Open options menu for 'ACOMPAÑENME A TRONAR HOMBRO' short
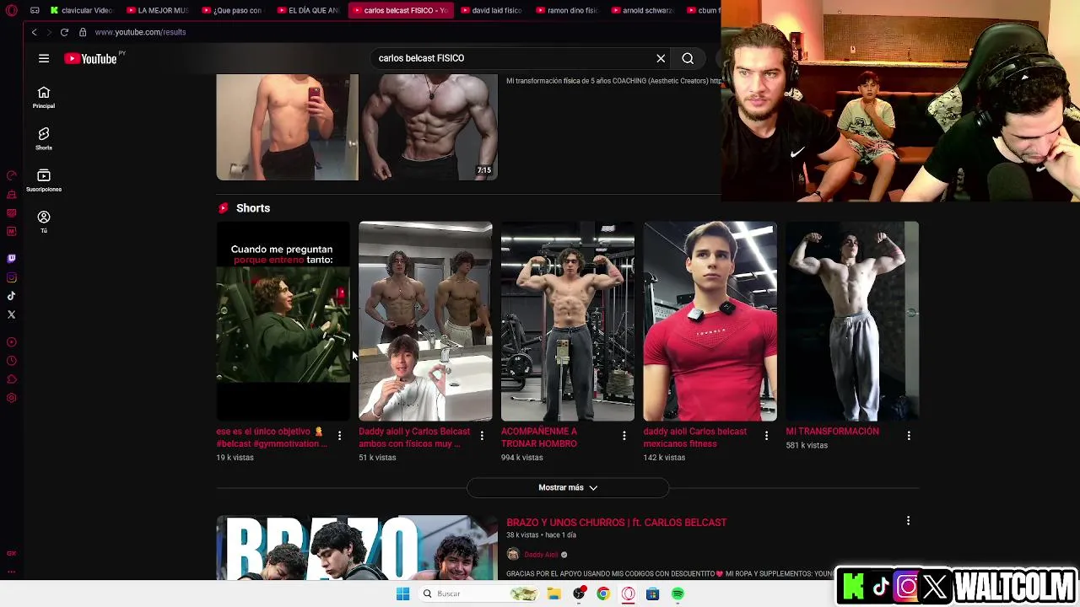The image size is (1080, 607). (624, 436)
